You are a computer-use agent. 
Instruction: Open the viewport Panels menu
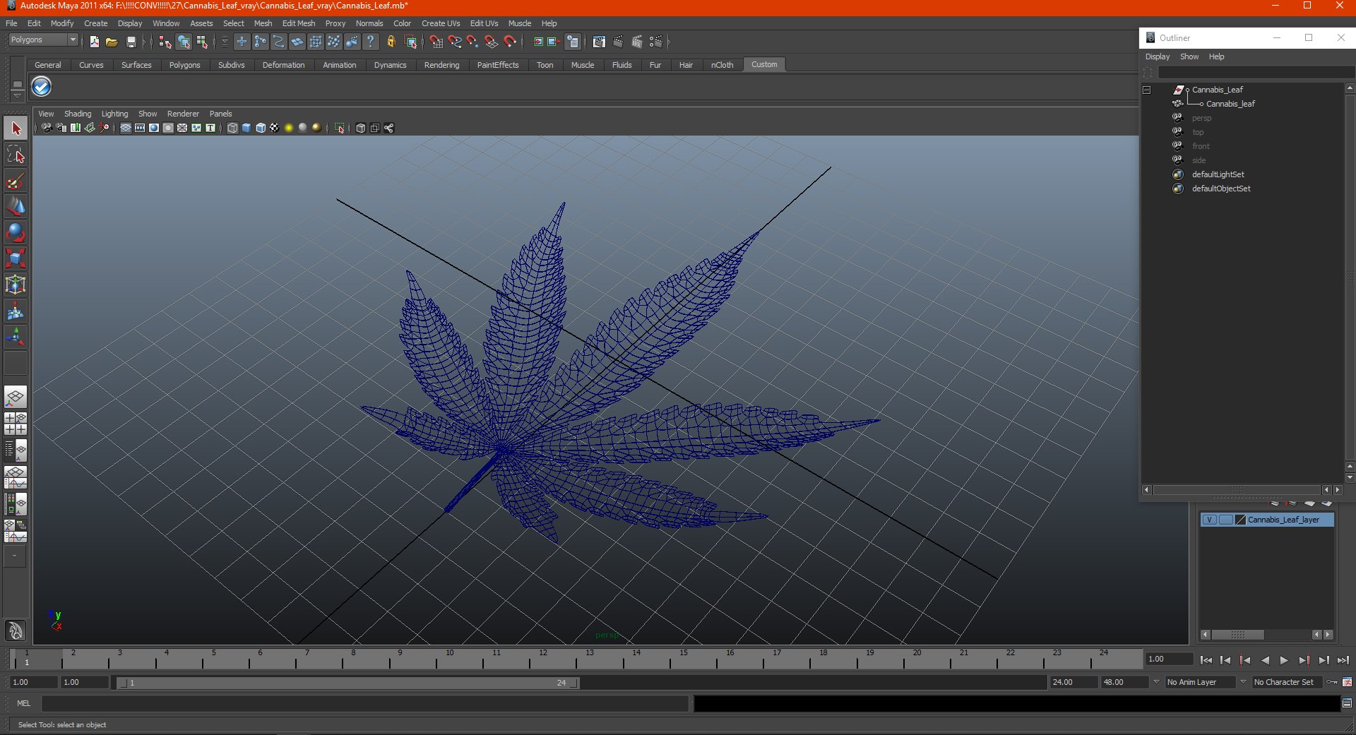tap(220, 114)
